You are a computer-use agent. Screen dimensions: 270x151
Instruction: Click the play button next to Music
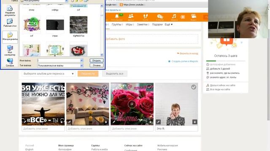coord(183,17)
